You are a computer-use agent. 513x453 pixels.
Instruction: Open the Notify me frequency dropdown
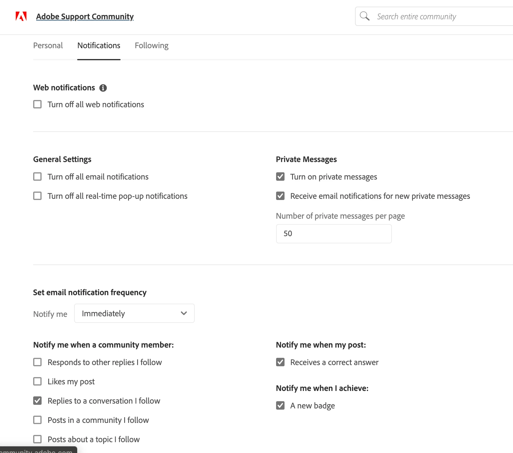coord(134,313)
